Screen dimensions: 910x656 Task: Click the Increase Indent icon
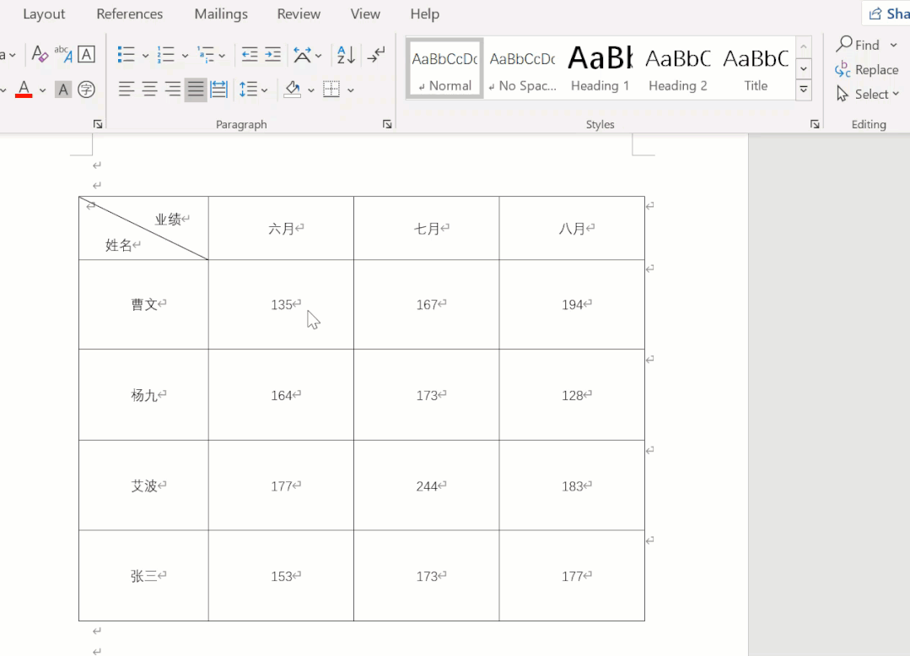point(272,55)
